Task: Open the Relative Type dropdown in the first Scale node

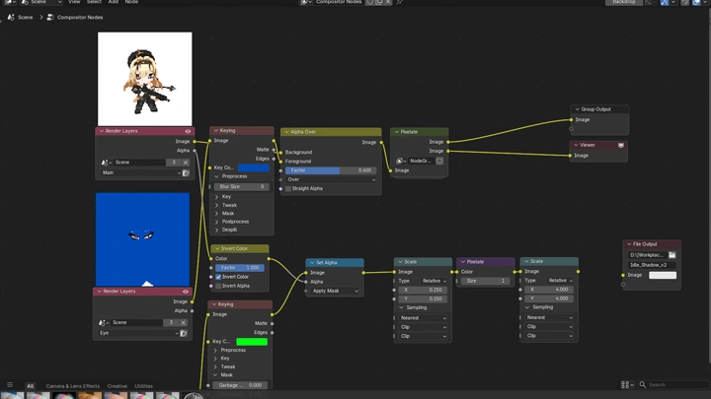Action: pos(434,281)
